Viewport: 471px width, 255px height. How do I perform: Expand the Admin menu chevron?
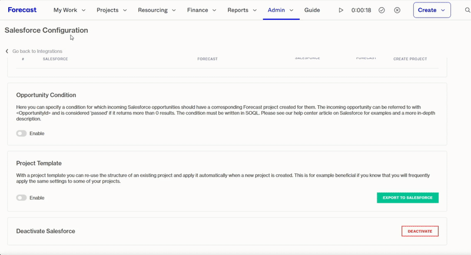click(291, 10)
